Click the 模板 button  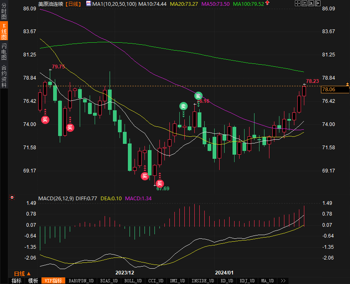pyautogui.click(x=33, y=281)
